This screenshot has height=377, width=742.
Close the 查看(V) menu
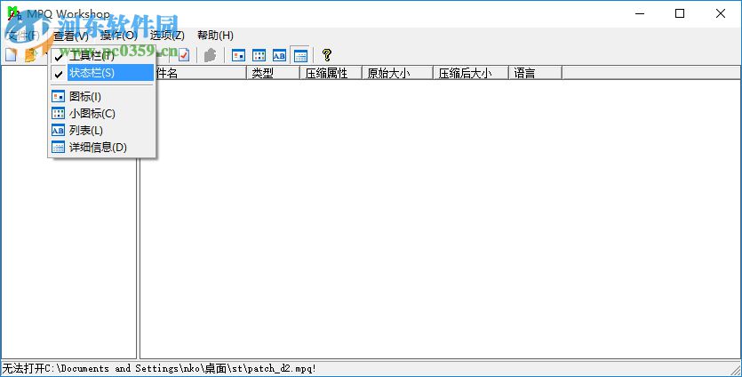click(71, 36)
